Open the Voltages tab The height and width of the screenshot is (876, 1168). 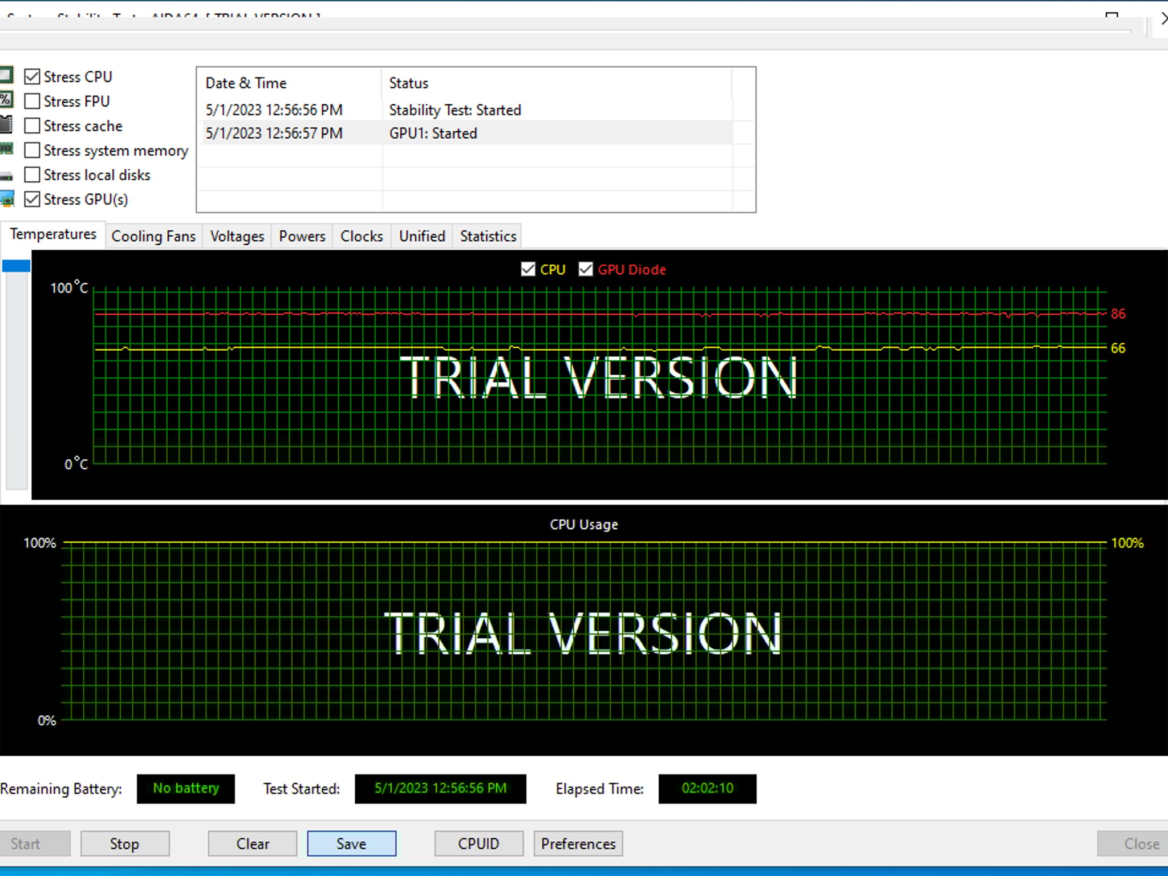click(237, 236)
